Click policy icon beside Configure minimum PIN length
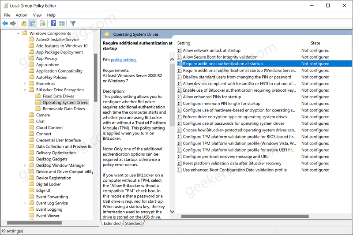Screen dimensions: 353x235 coord(179,104)
